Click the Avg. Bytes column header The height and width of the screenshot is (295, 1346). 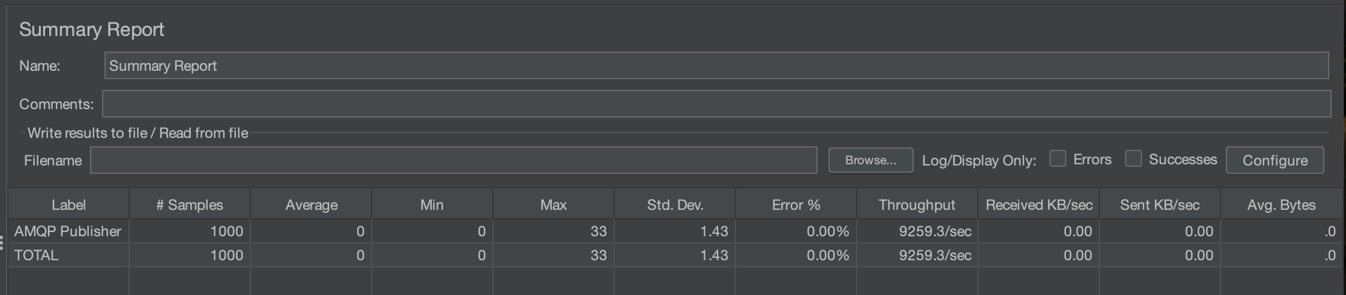coord(1281,204)
